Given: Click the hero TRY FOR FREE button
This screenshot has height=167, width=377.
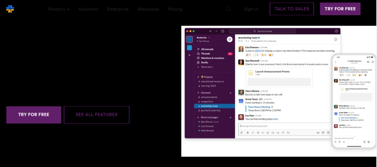Looking at the screenshot, I should (x=34, y=115).
